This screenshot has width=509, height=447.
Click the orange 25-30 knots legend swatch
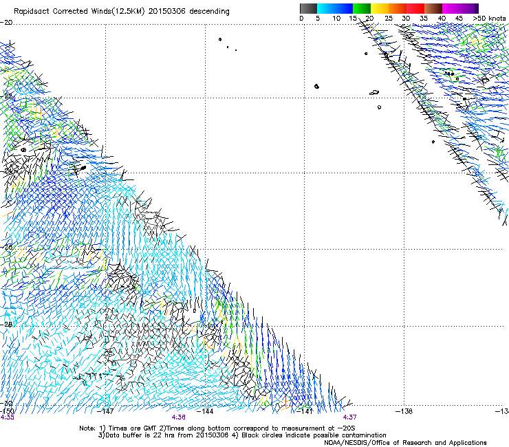398,8
